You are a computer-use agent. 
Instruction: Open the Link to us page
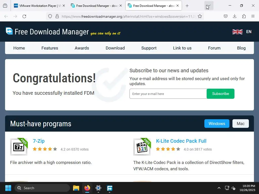[x=182, y=48]
